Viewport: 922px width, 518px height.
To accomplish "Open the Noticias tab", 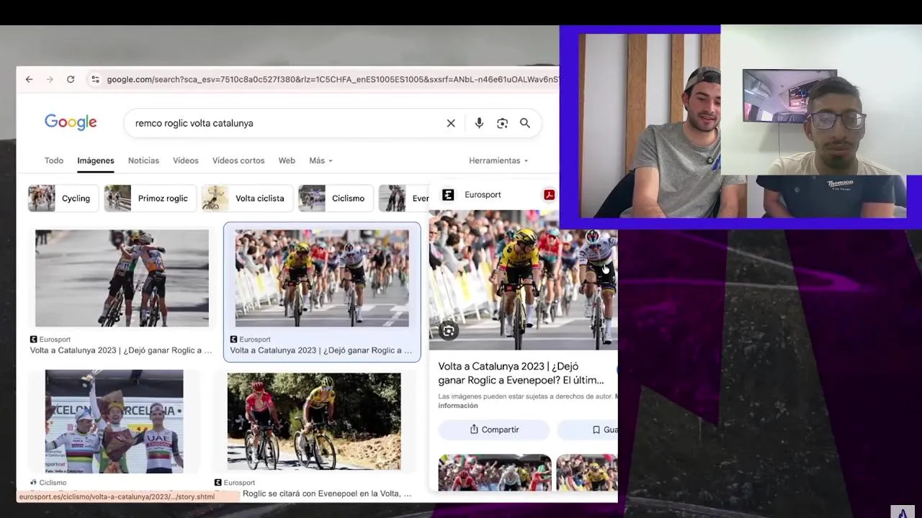I will 143,160.
